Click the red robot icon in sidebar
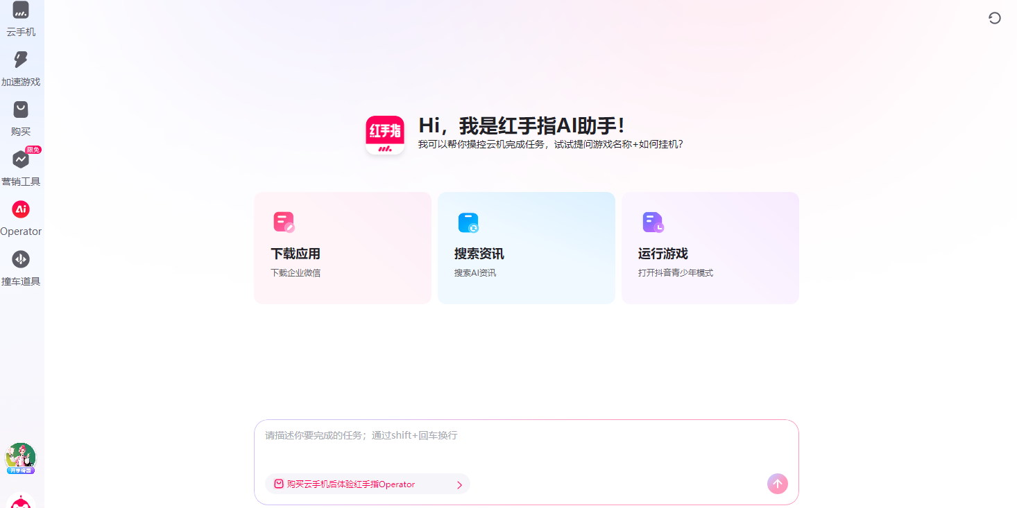The image size is (1017, 508). (21, 500)
